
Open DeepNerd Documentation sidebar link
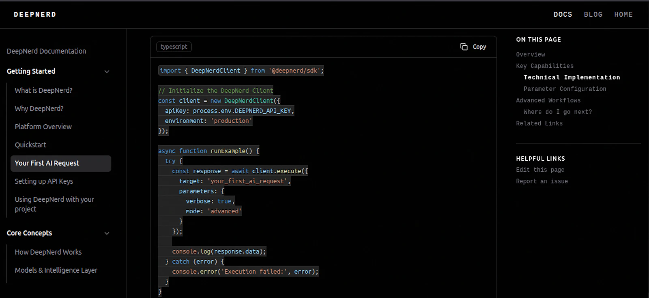pyautogui.click(x=46, y=51)
